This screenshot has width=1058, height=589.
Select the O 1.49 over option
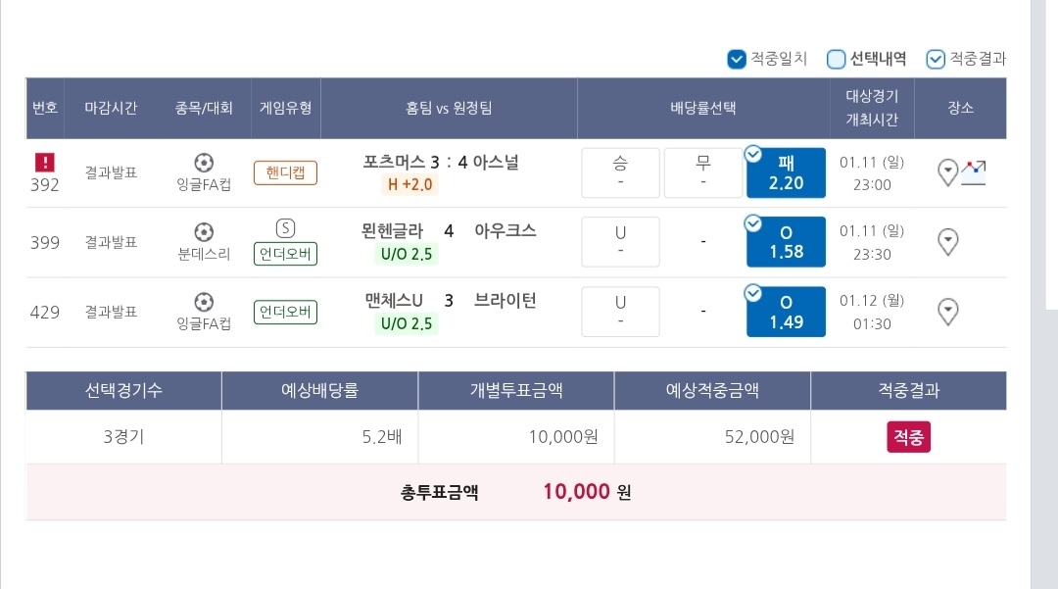[x=786, y=312]
